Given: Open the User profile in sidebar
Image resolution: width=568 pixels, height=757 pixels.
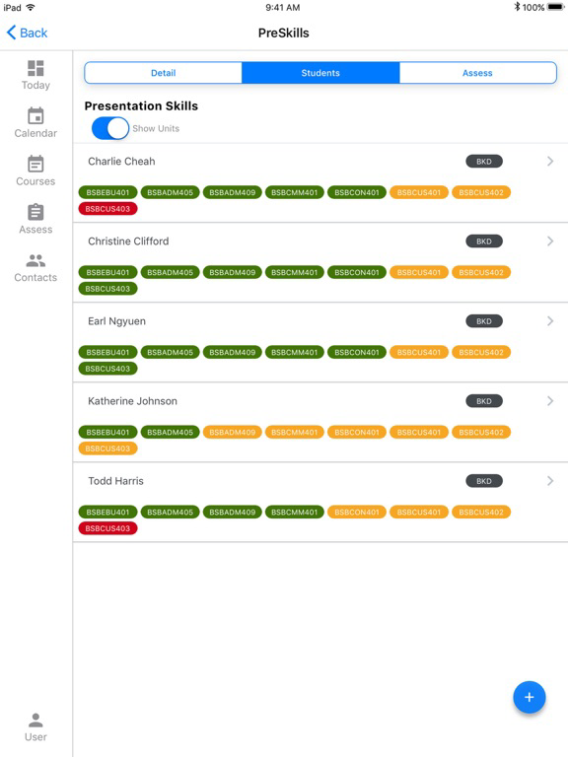Looking at the screenshot, I should [35, 727].
